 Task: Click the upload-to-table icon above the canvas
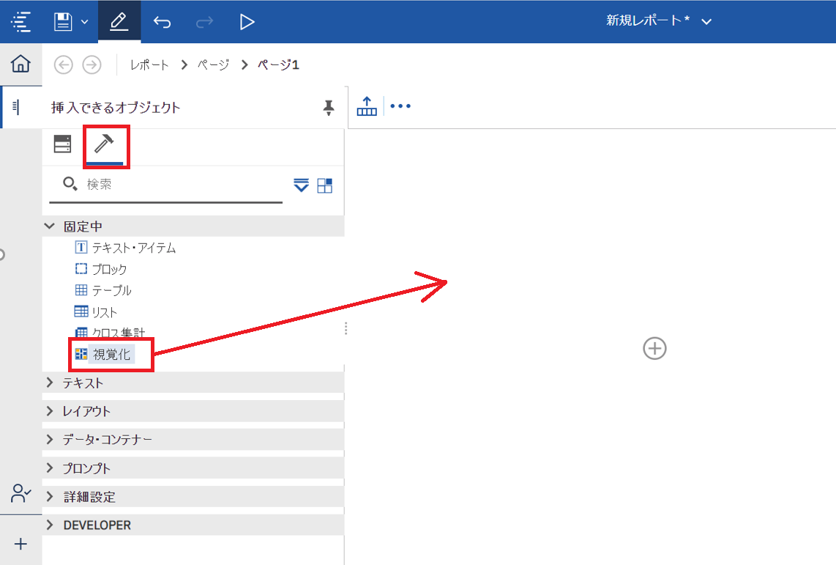(x=367, y=106)
